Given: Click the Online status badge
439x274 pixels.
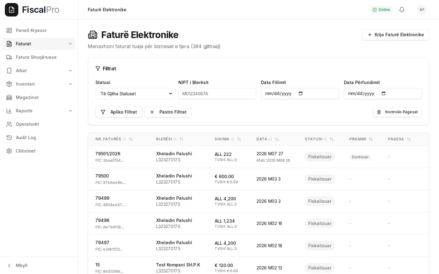Looking at the screenshot, I should [x=381, y=10].
